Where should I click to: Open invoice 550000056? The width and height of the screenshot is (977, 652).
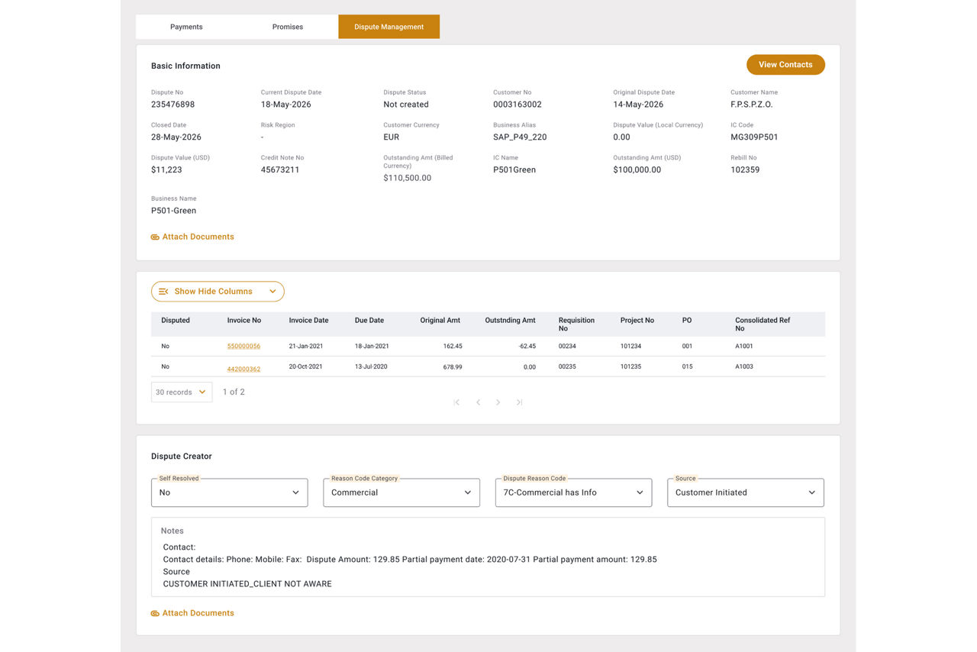coord(243,347)
